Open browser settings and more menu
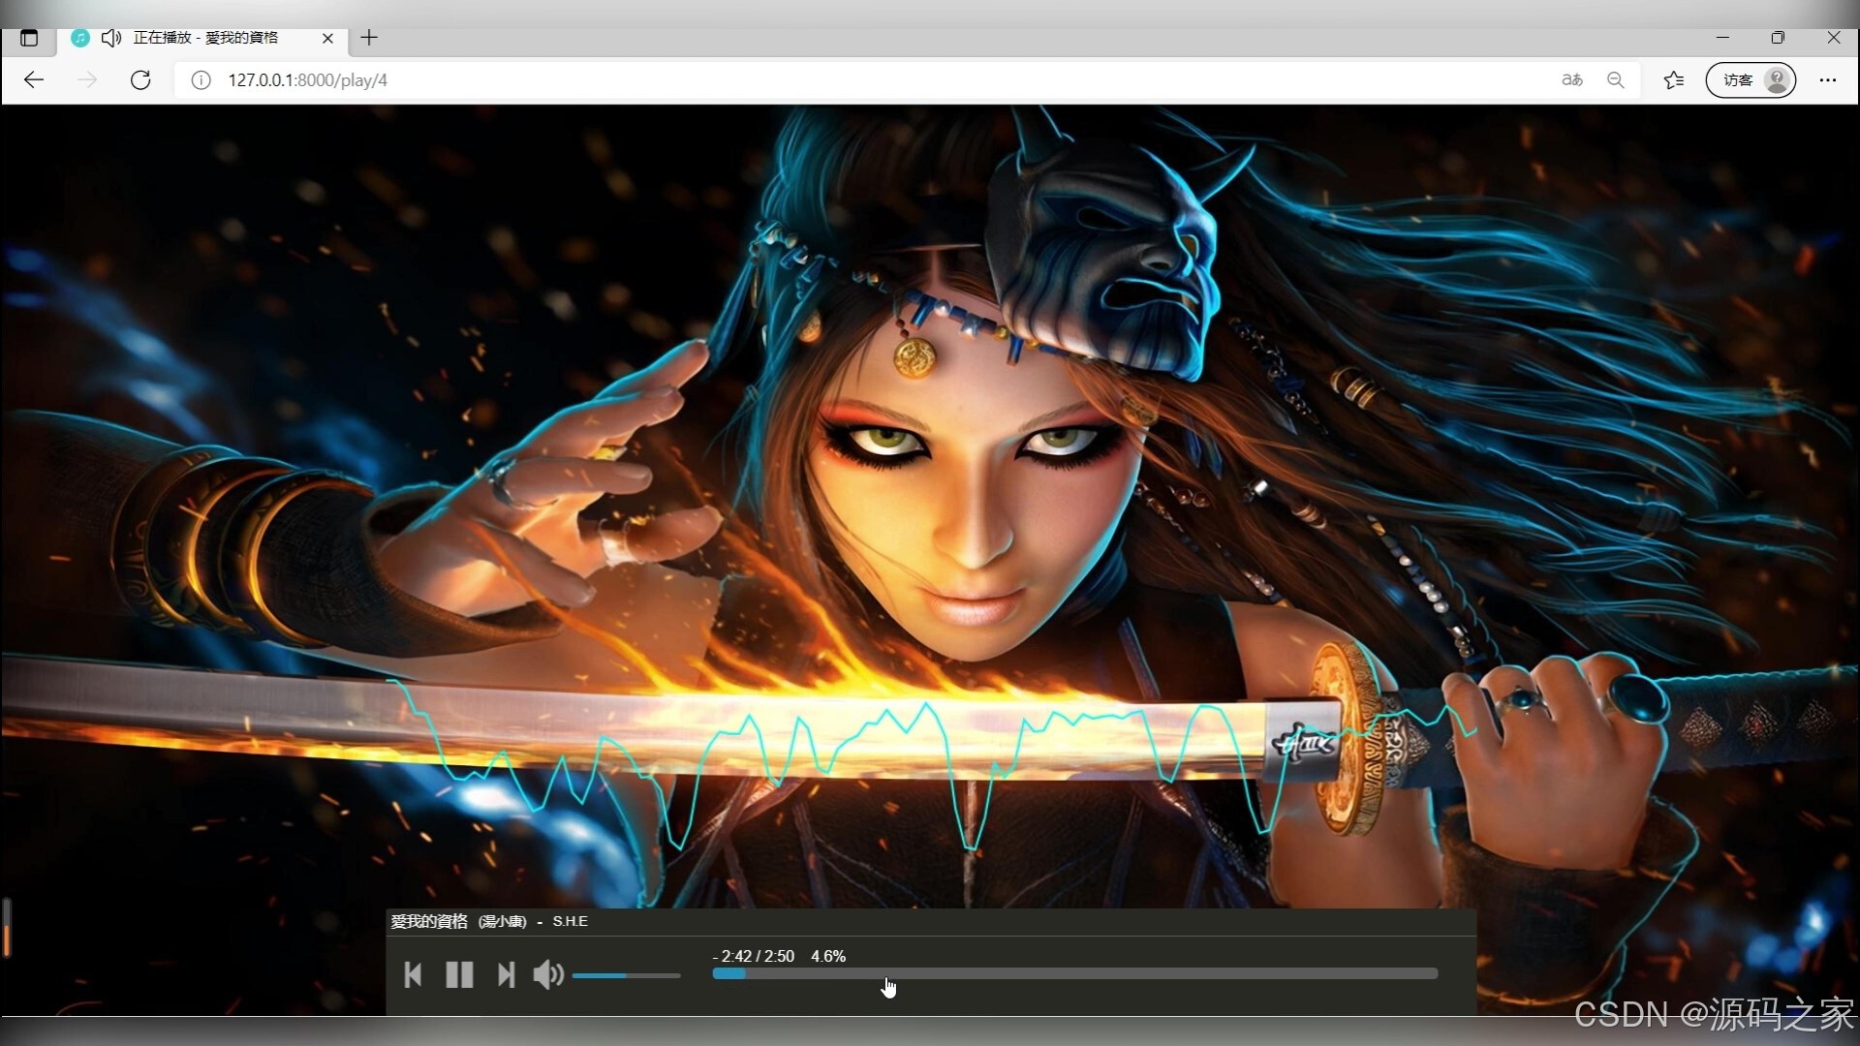Image resolution: width=1860 pixels, height=1046 pixels. coord(1827,80)
